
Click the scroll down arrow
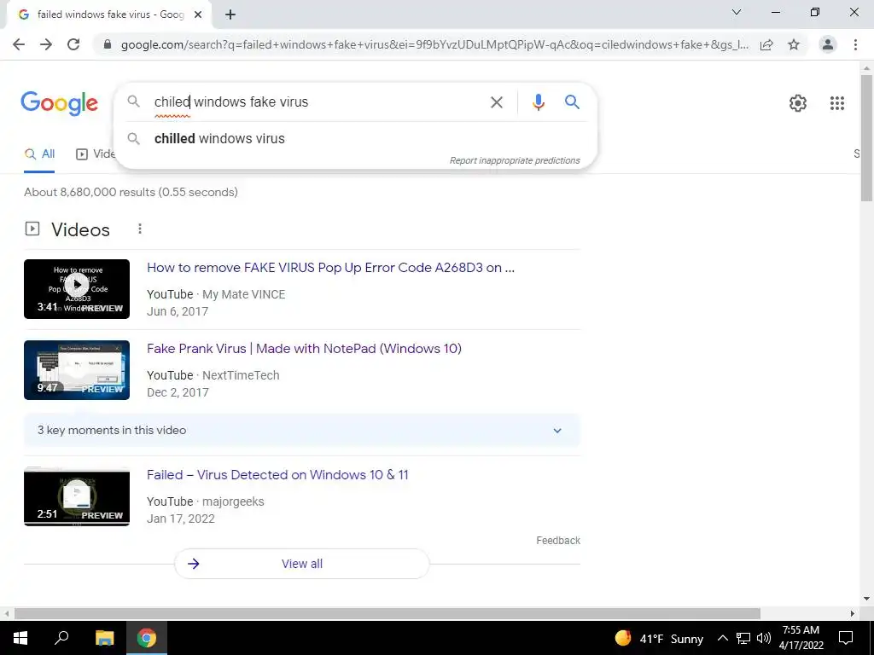pos(866,600)
